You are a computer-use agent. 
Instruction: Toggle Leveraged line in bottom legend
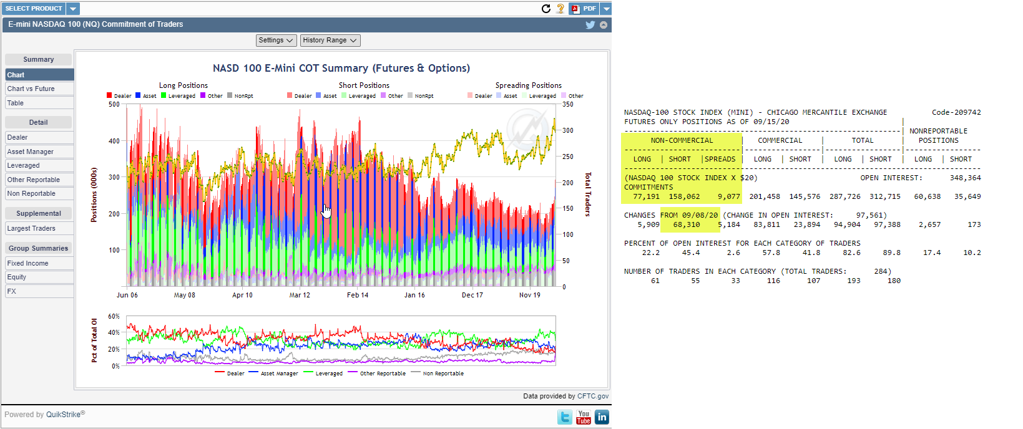[323, 374]
